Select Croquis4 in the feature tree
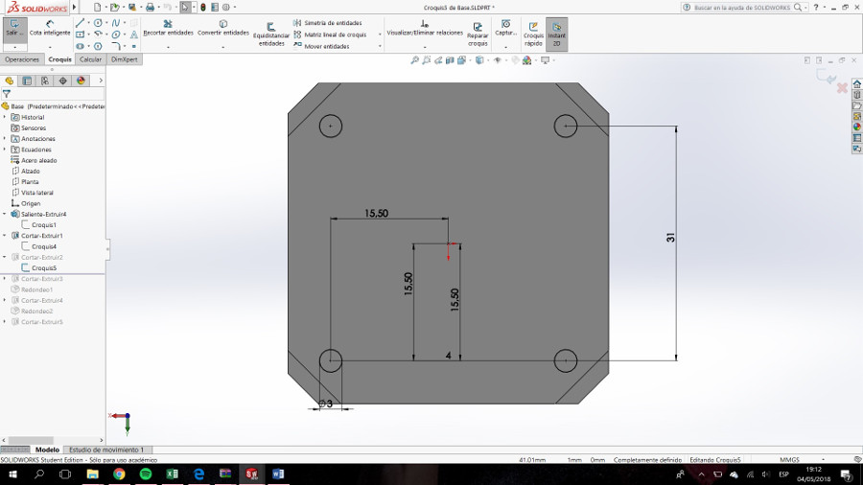Viewport: 863px width, 485px height. [x=44, y=246]
